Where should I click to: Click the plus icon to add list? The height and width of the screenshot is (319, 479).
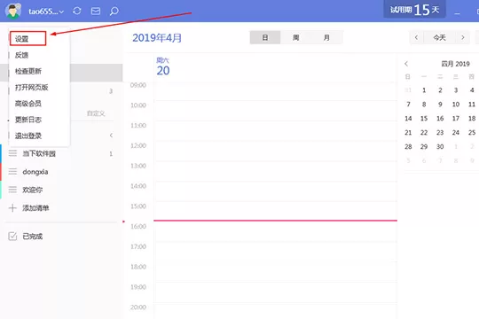pyautogui.click(x=12, y=208)
